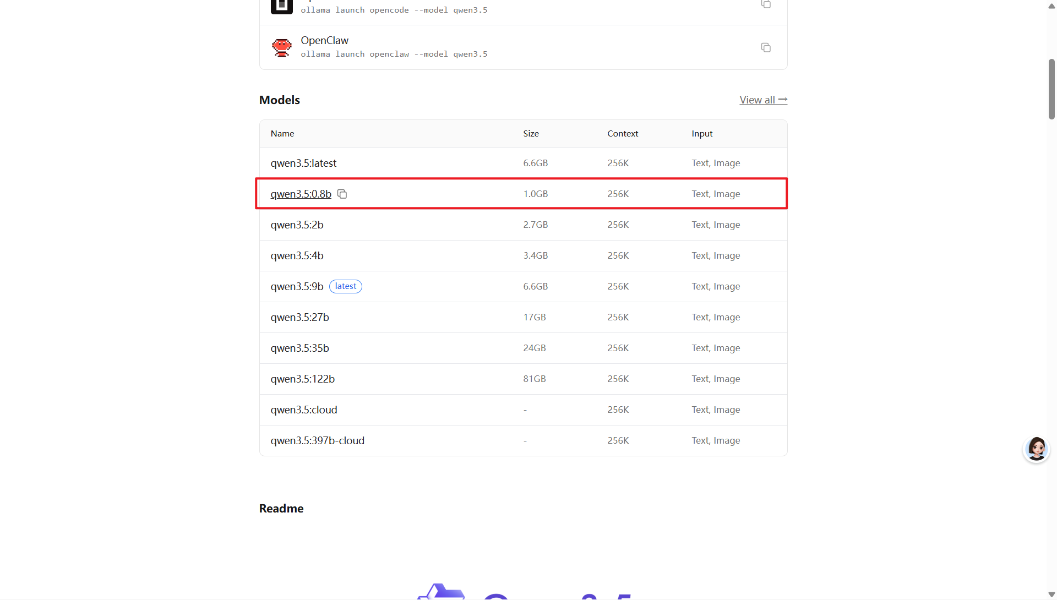The width and height of the screenshot is (1057, 600).
Task: Copy the OpenClaw launch command
Action: [x=766, y=47]
